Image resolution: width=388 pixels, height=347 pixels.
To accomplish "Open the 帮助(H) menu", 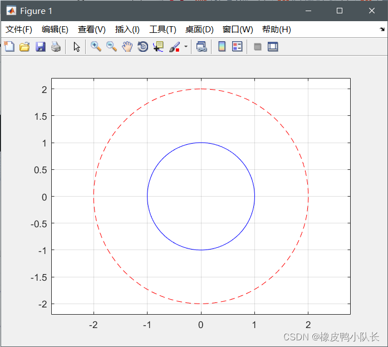I will point(277,30).
